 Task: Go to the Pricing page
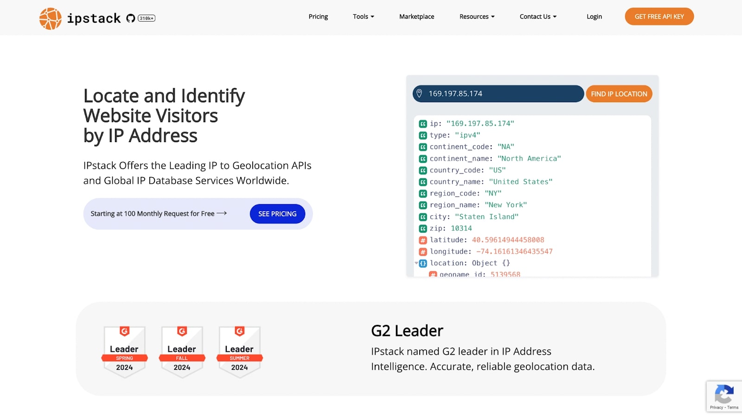click(x=318, y=17)
